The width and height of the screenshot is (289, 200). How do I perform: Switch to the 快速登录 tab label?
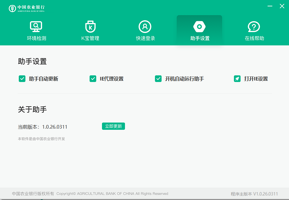click(146, 38)
